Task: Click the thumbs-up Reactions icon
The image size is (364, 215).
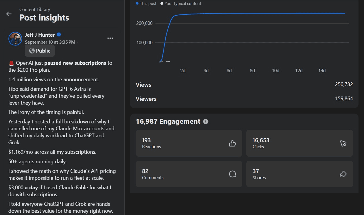Action: (232, 143)
